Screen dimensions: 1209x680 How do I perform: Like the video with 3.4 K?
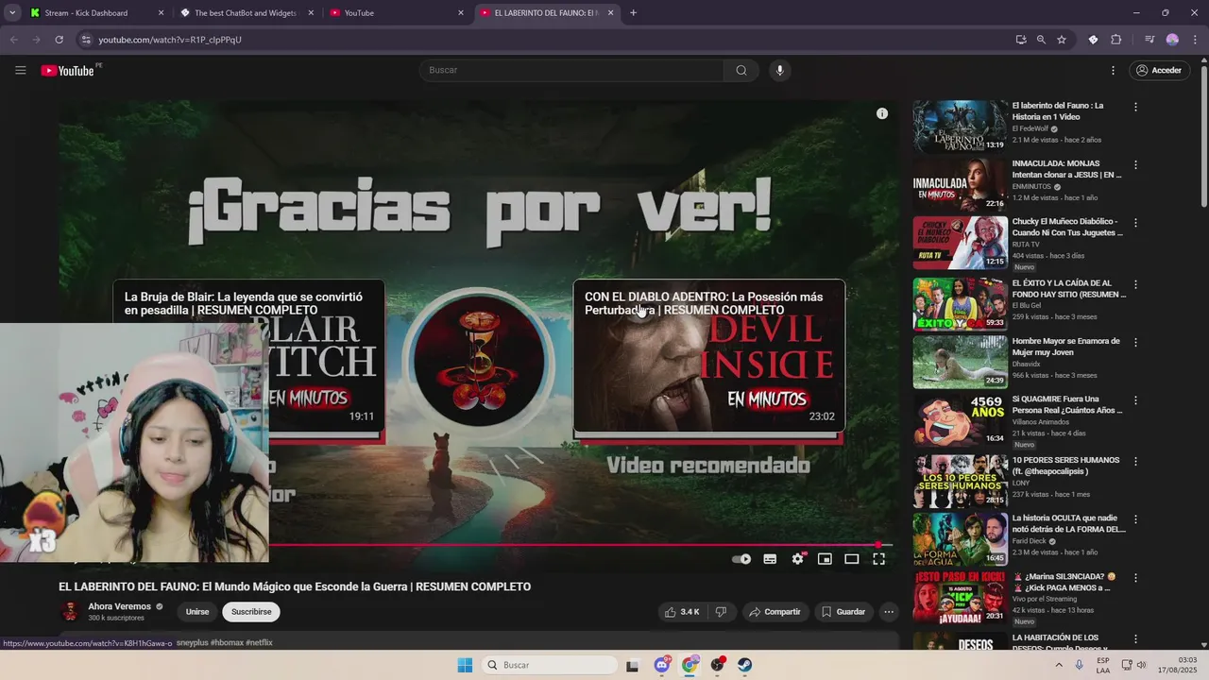[x=682, y=612]
